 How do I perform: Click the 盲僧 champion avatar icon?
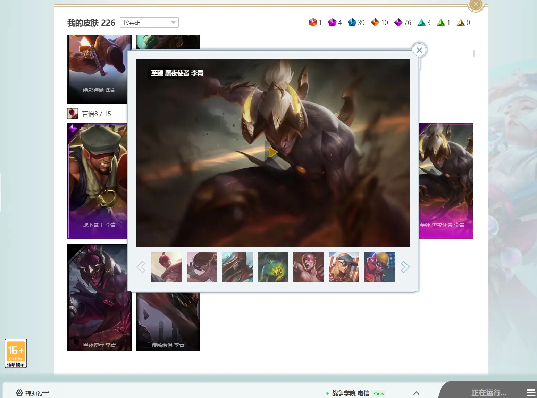coord(73,114)
